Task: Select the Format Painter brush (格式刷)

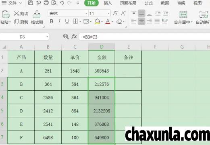Action: 37,18
